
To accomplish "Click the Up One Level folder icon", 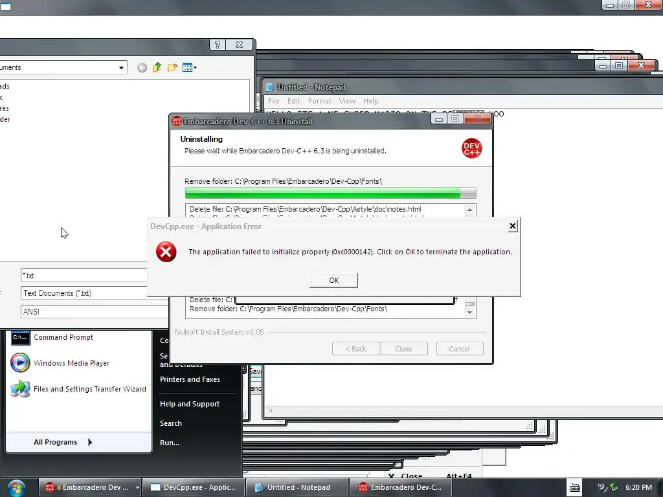I will (x=157, y=67).
